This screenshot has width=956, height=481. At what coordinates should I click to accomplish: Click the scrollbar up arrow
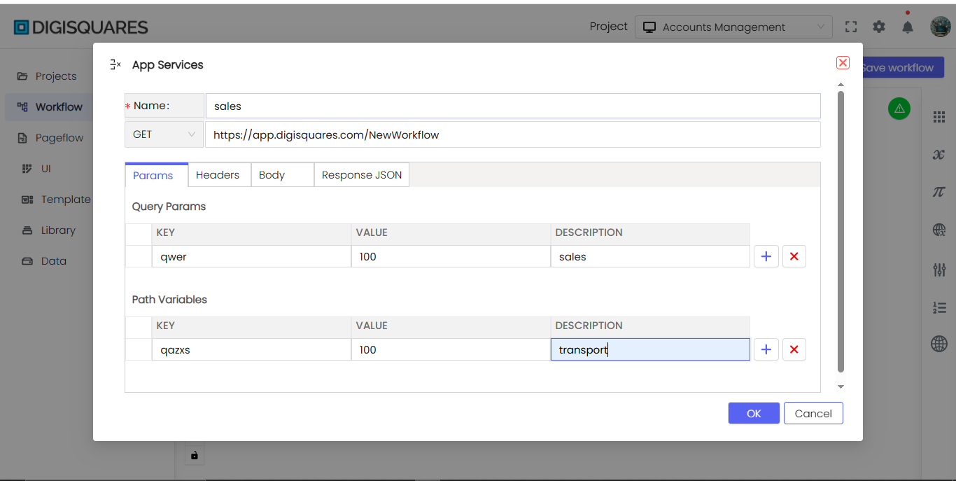(x=841, y=85)
